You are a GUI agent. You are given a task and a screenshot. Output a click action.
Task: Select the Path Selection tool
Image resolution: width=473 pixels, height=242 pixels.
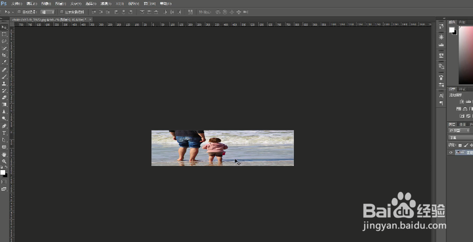pyautogui.click(x=4, y=140)
